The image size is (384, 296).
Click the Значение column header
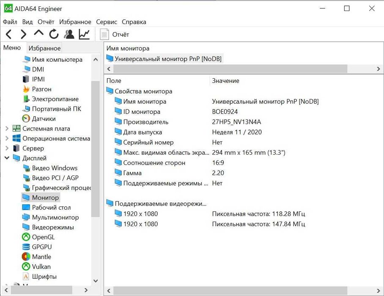[225, 80]
